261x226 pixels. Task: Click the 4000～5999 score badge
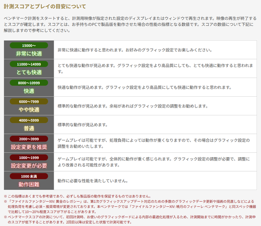tap(29, 120)
